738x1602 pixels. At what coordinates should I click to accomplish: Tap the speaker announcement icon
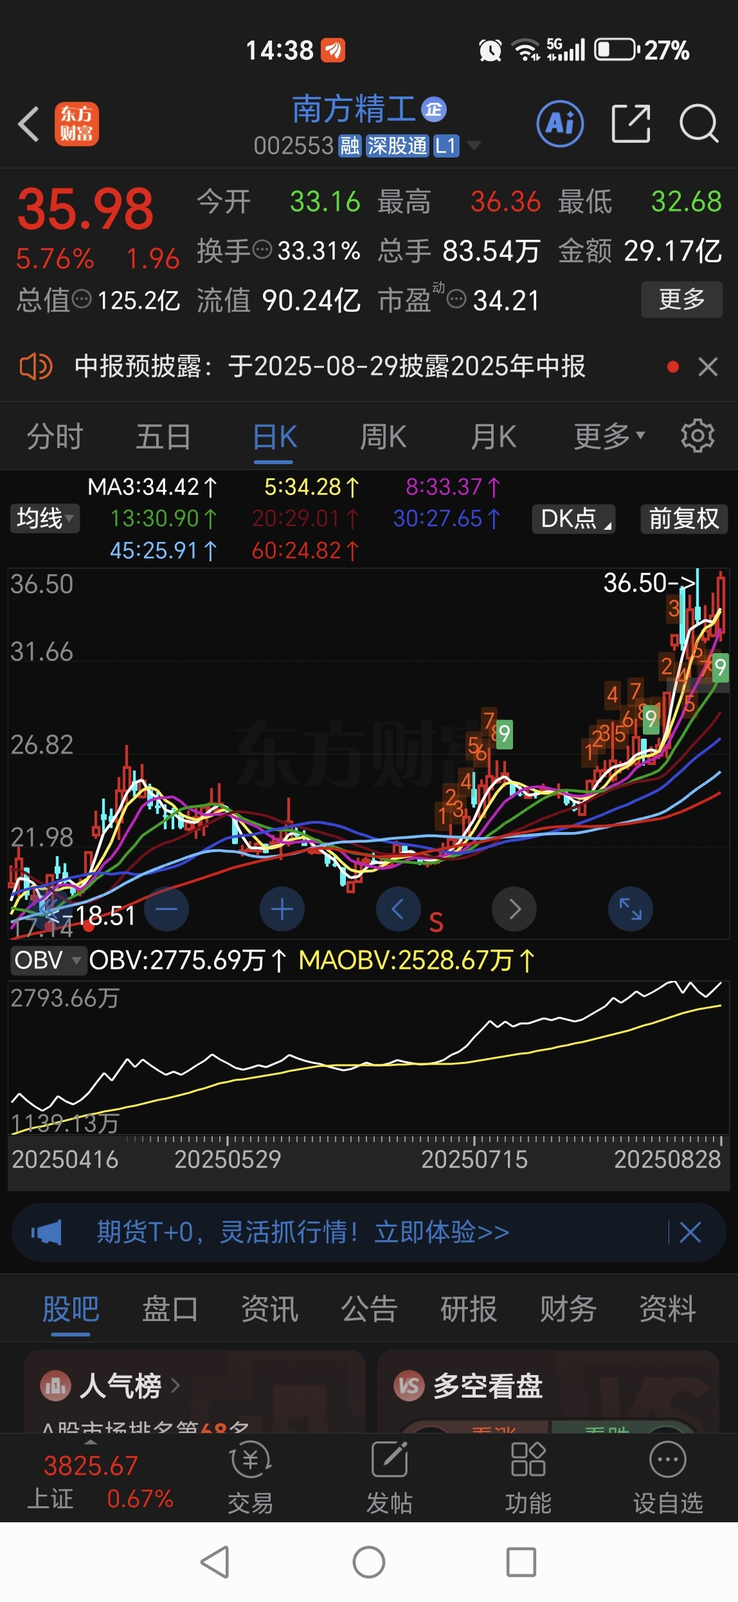(x=35, y=366)
